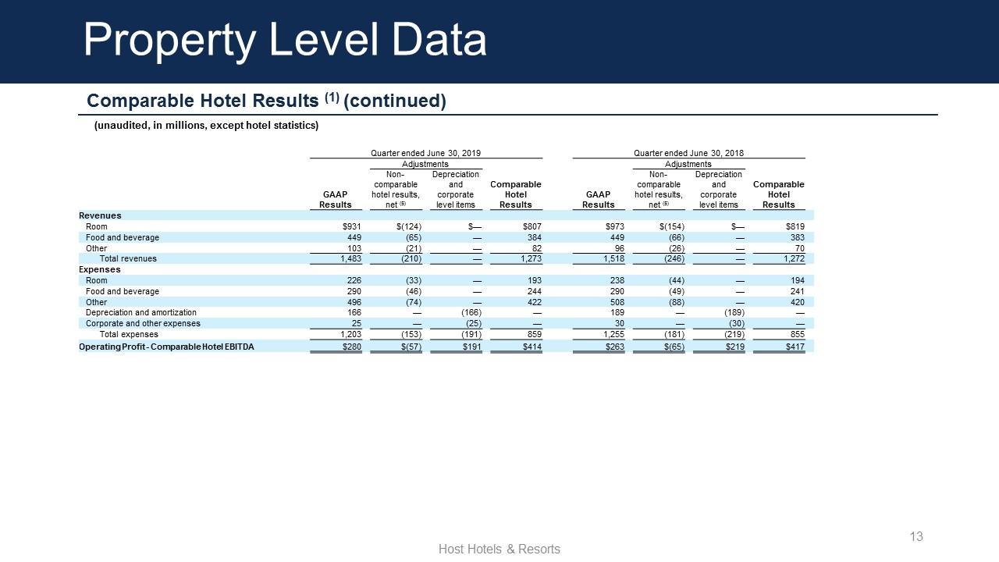Select 2018 depreciation GAAP value '189'
999x562 pixels.
click(616, 312)
